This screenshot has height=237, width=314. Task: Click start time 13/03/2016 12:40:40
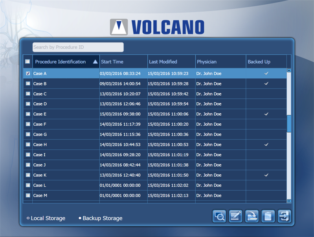(120, 175)
